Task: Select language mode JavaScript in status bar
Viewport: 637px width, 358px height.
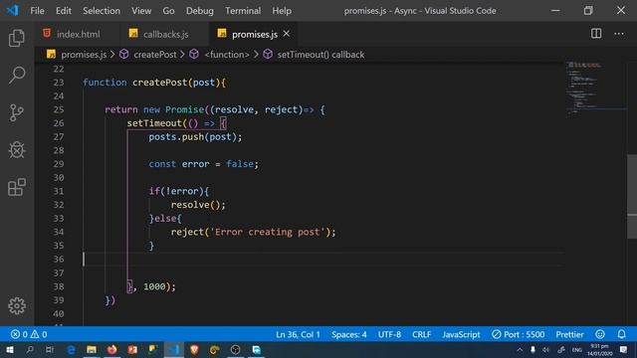Action: click(461, 334)
